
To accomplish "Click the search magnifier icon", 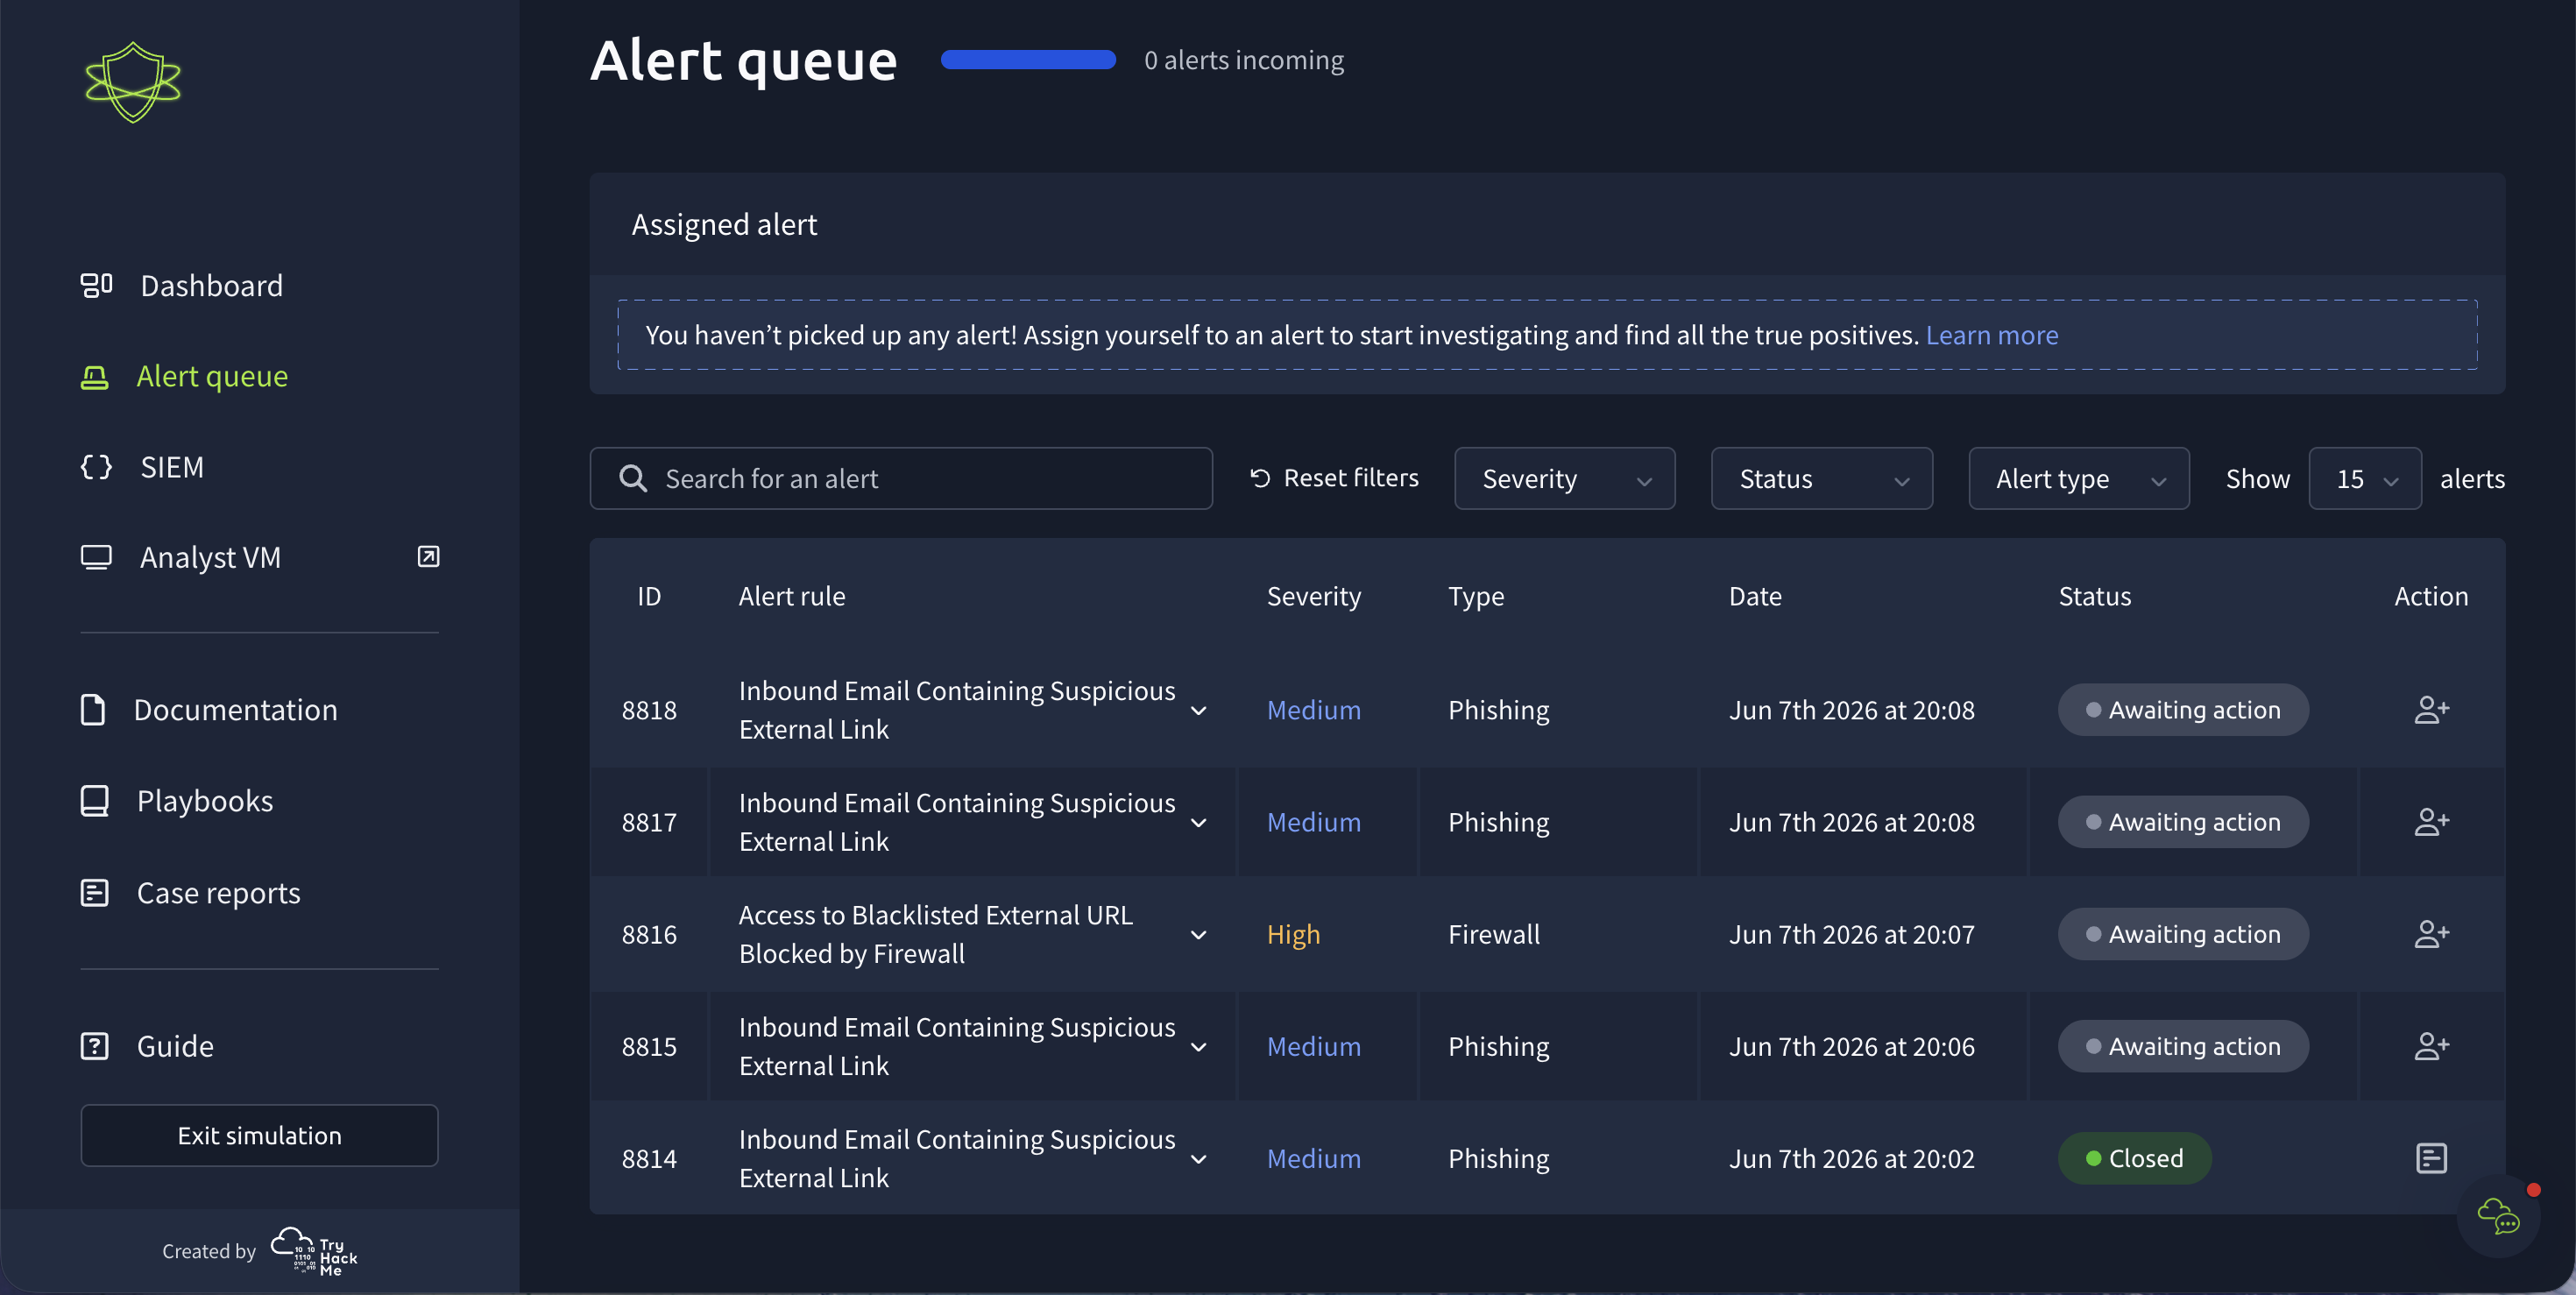I will click(633, 478).
